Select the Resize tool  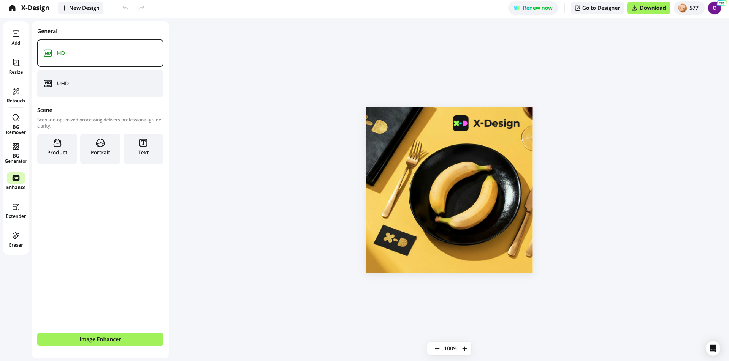click(x=16, y=66)
